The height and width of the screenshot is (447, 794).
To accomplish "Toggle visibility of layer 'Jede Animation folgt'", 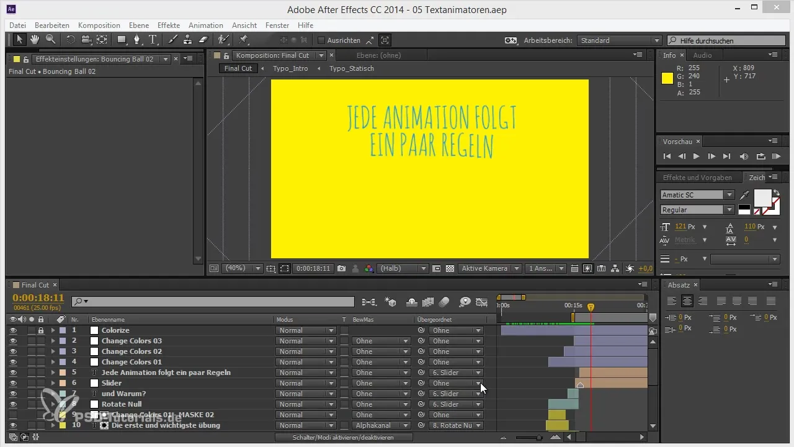I will (13, 372).
